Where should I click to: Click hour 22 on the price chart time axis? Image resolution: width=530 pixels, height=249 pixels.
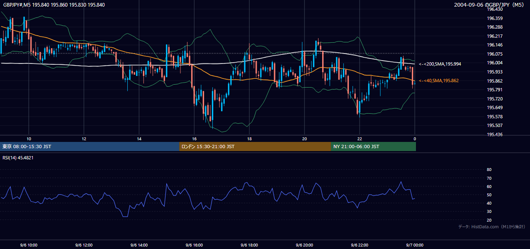coord(360,139)
